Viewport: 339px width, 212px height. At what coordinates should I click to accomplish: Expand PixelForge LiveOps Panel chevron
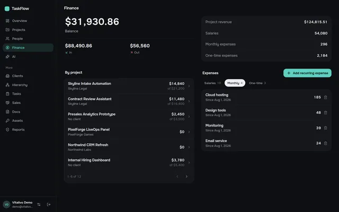189,132
